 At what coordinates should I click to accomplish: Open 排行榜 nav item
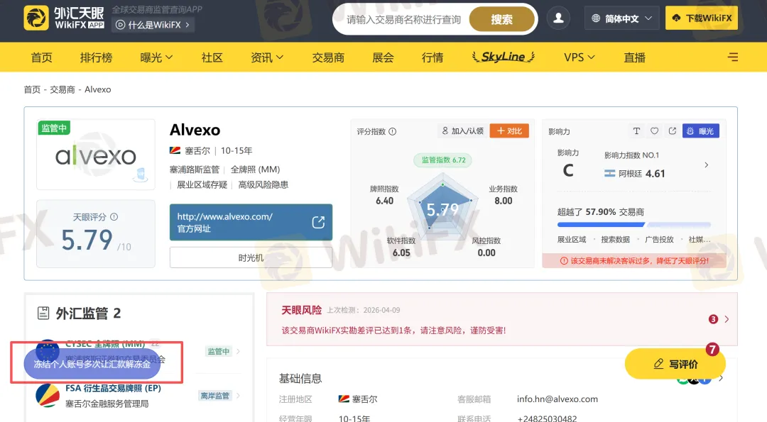(x=97, y=57)
